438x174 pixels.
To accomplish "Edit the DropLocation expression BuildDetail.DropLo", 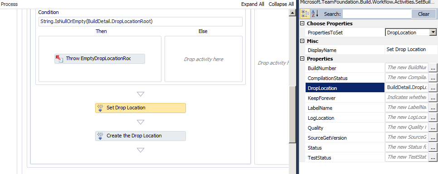I will coord(407,88).
